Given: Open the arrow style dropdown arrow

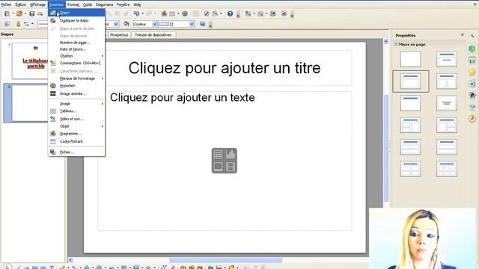Looking at the screenshot, I should point(32,24).
